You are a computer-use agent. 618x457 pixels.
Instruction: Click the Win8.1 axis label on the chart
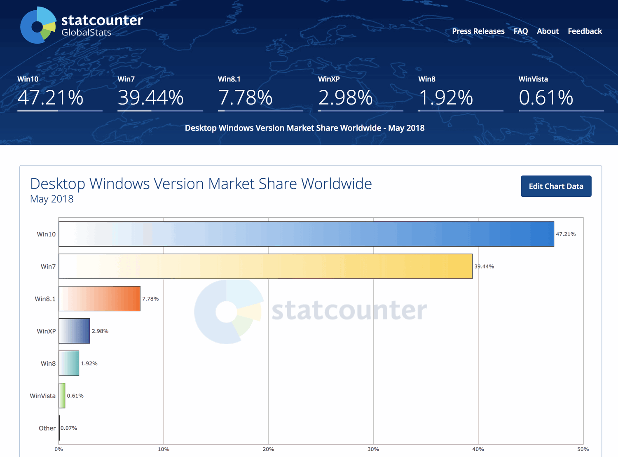(x=46, y=299)
